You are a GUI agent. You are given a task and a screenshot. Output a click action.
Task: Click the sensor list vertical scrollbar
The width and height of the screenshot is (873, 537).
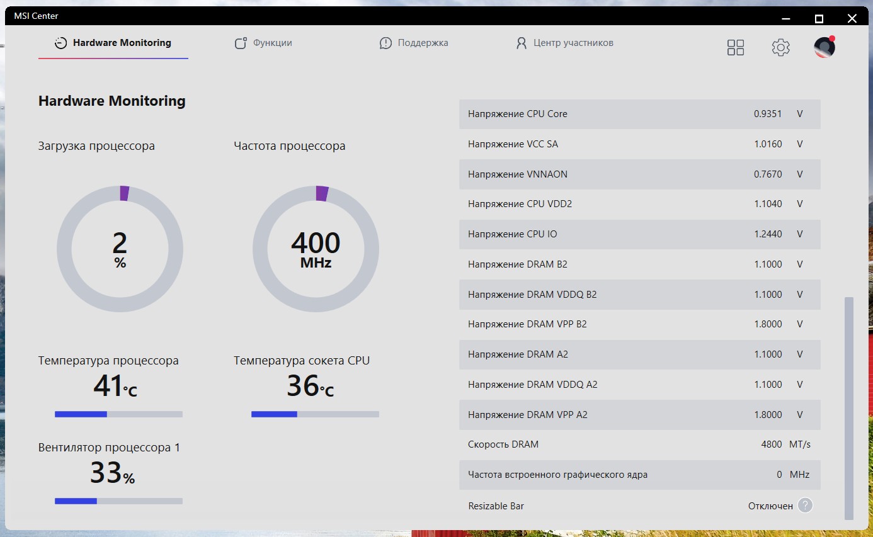tap(848, 408)
